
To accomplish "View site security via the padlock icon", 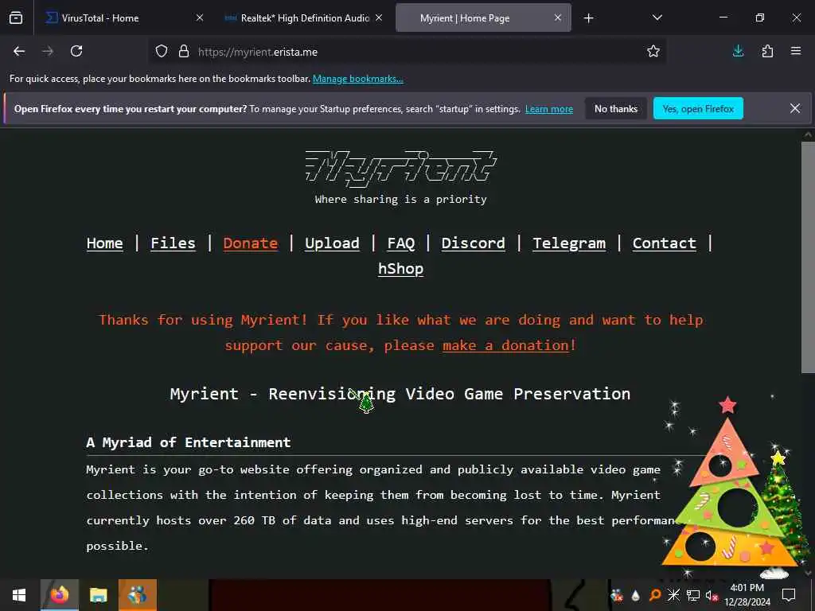I will tap(184, 52).
